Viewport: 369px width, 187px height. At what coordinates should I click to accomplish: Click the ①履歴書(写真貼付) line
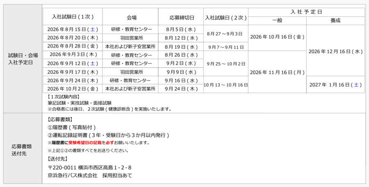click(x=72, y=127)
